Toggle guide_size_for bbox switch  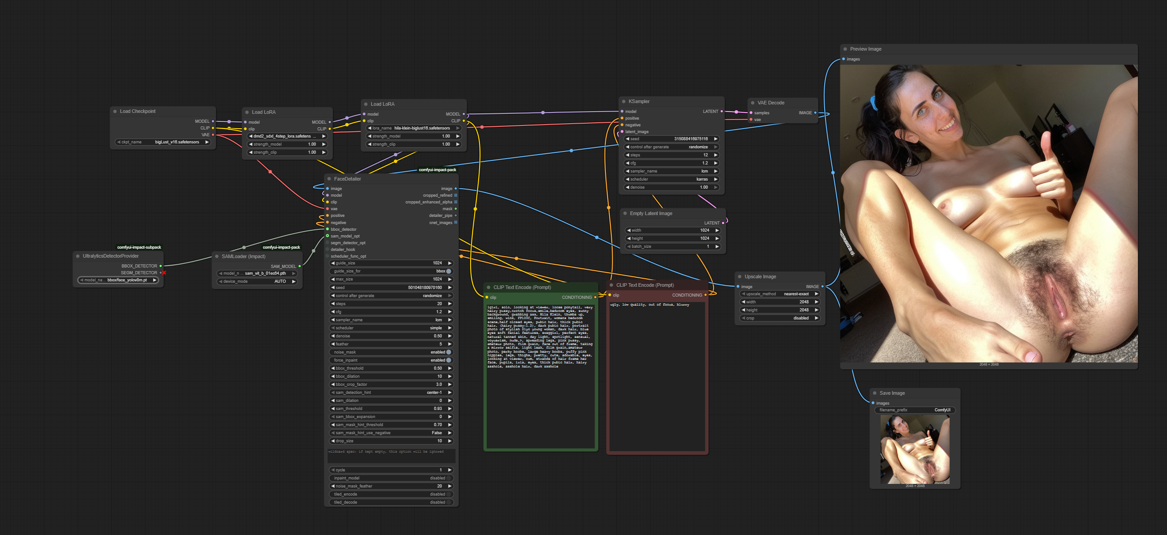[448, 271]
